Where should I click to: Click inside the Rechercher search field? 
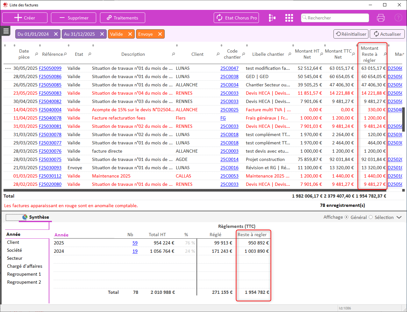tap(334, 18)
